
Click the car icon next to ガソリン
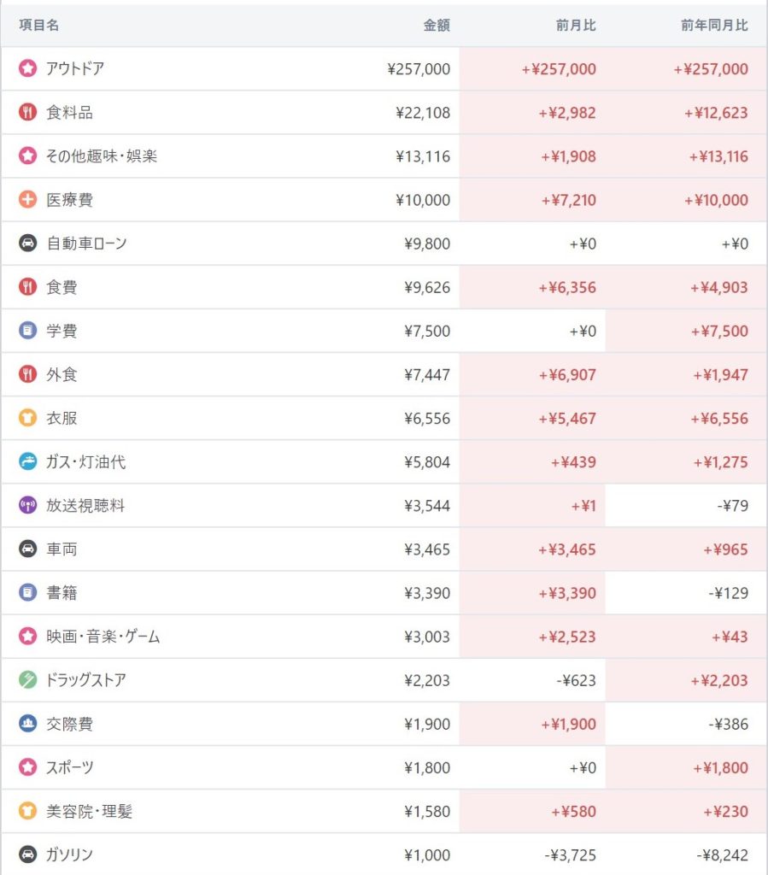click(x=28, y=854)
